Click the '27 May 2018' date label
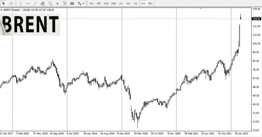 coord(40,134)
